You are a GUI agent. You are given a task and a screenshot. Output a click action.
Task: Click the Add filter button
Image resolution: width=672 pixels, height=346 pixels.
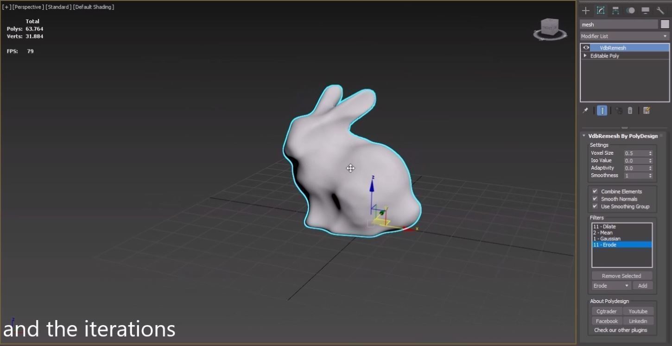pyautogui.click(x=642, y=286)
